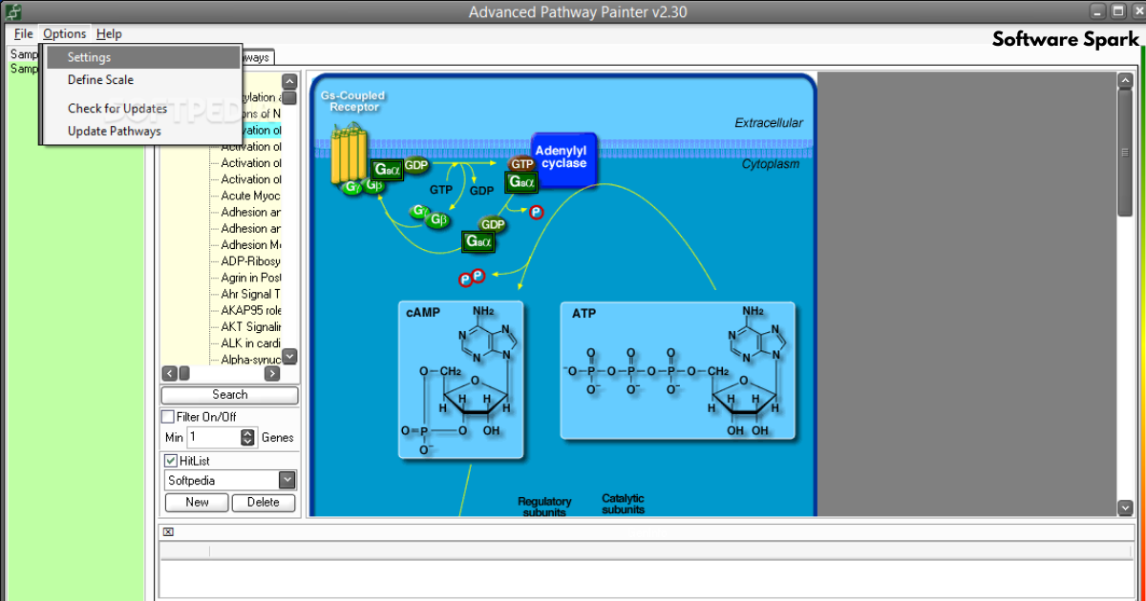Click pathway tree scroll-up arrow
1146x601 pixels.
(289, 82)
